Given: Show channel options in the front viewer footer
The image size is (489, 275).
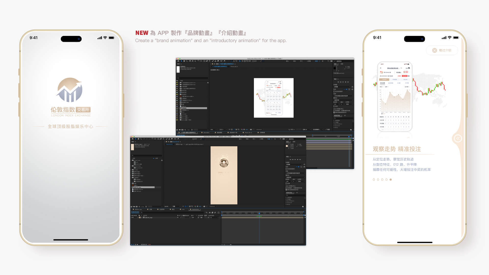Looking at the screenshot, I should pos(195,207).
